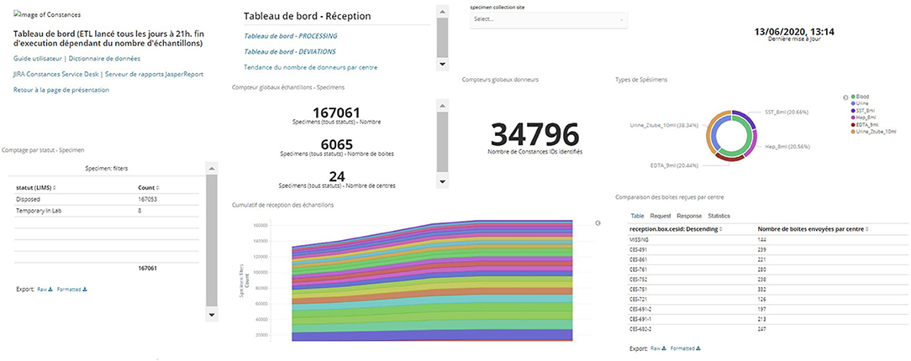Switch to the Request tab
911x361 pixels.
pyautogui.click(x=660, y=215)
